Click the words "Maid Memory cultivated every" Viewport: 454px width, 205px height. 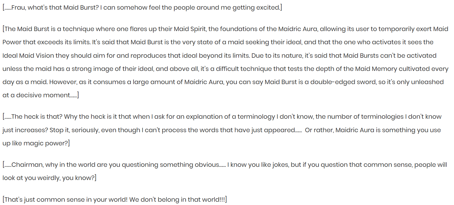(402, 69)
